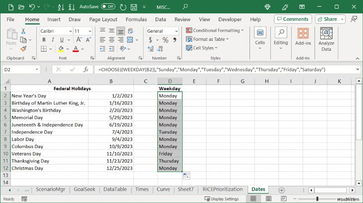Image resolution: width=363 pixels, height=203 pixels.
Task: Click the Cut scissors icon
Action: pos(23,31)
